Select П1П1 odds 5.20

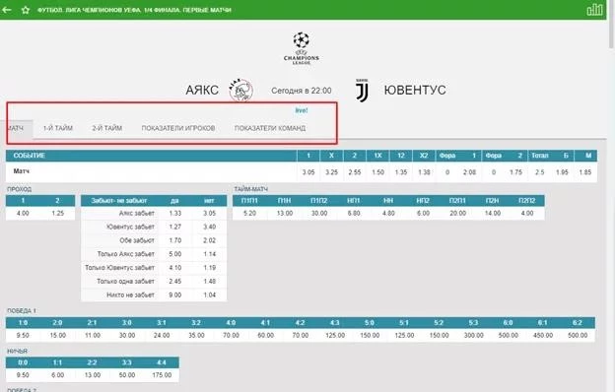coord(250,214)
